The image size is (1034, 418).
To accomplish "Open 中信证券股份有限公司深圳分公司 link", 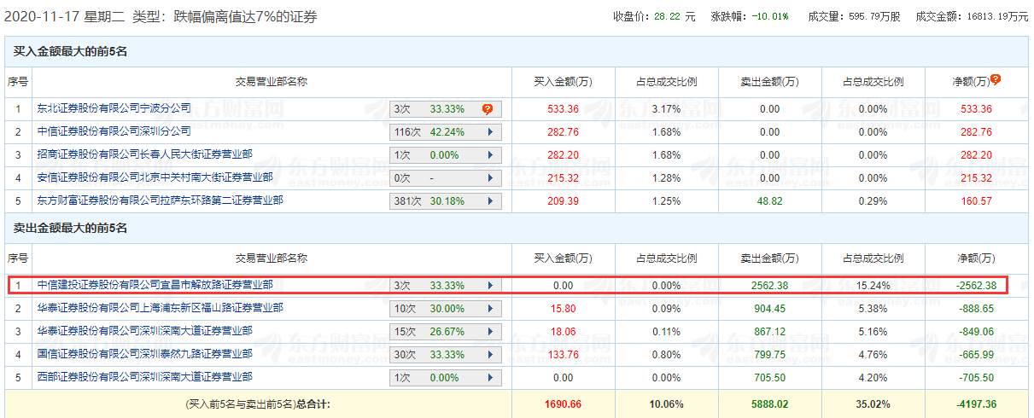I will (x=114, y=131).
